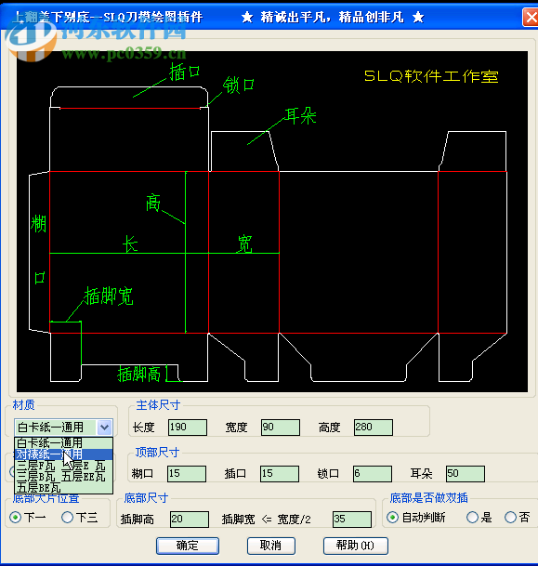Select the 下三 radio button

click(x=67, y=518)
